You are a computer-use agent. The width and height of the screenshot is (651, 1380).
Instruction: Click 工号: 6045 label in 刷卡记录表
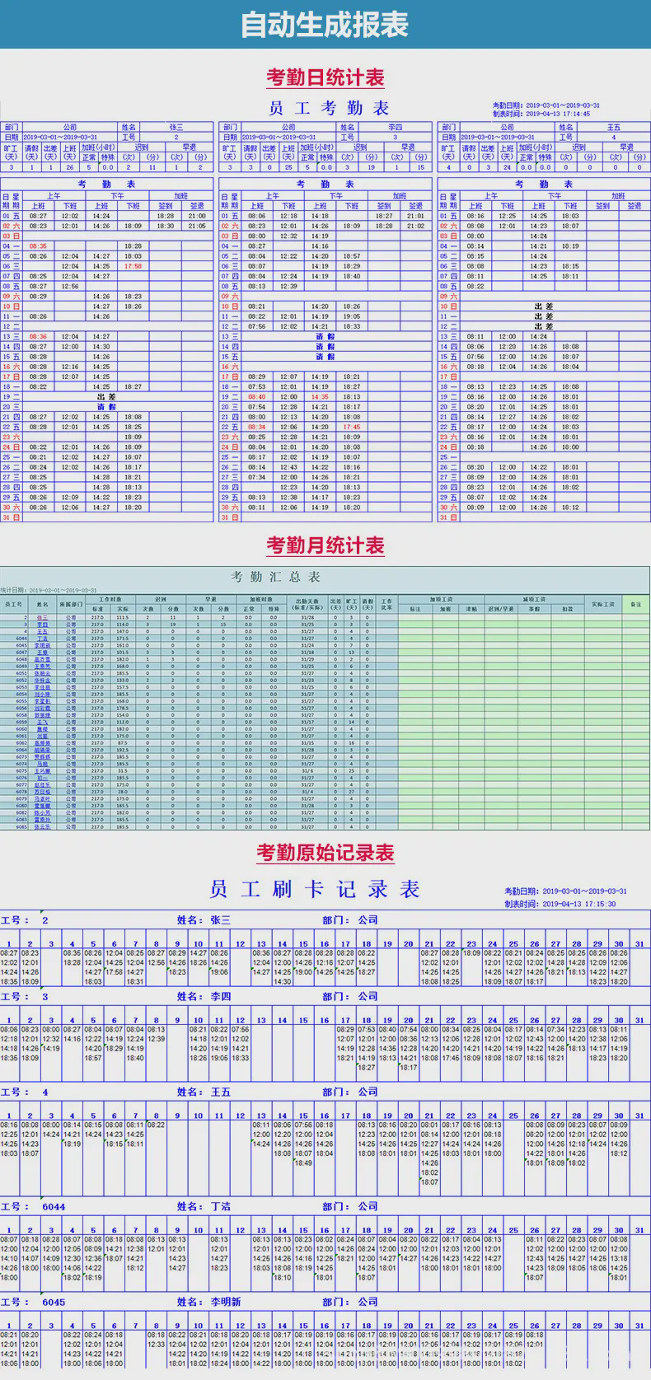(x=33, y=1303)
